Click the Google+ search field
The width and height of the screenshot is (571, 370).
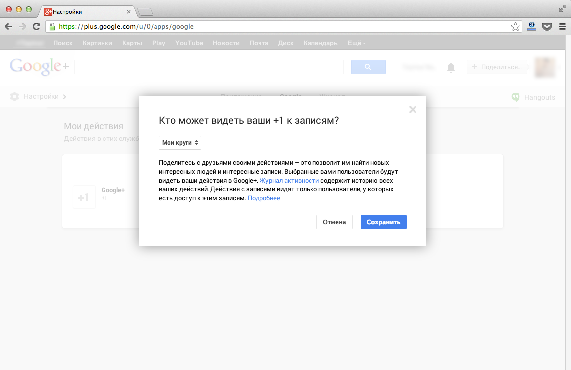[209, 67]
